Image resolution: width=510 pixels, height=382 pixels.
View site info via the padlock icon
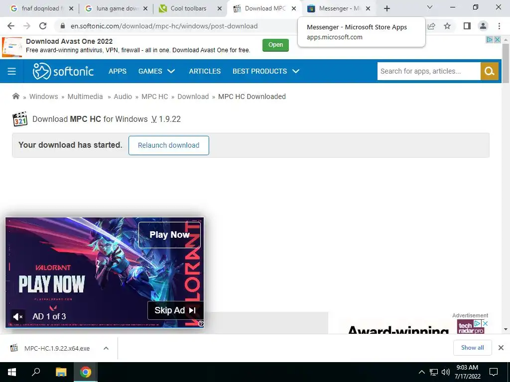coord(63,26)
